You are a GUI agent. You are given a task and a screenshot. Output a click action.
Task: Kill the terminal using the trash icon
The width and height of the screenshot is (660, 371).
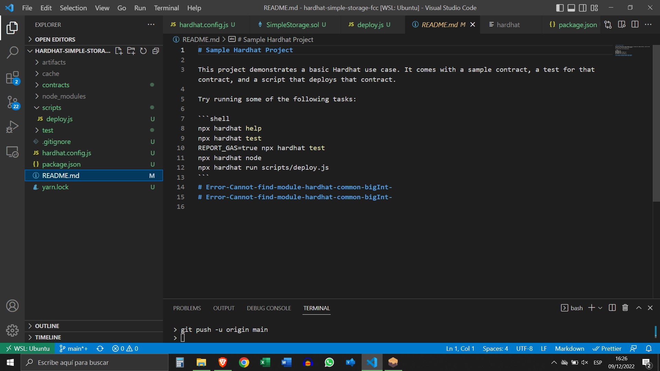click(625, 307)
